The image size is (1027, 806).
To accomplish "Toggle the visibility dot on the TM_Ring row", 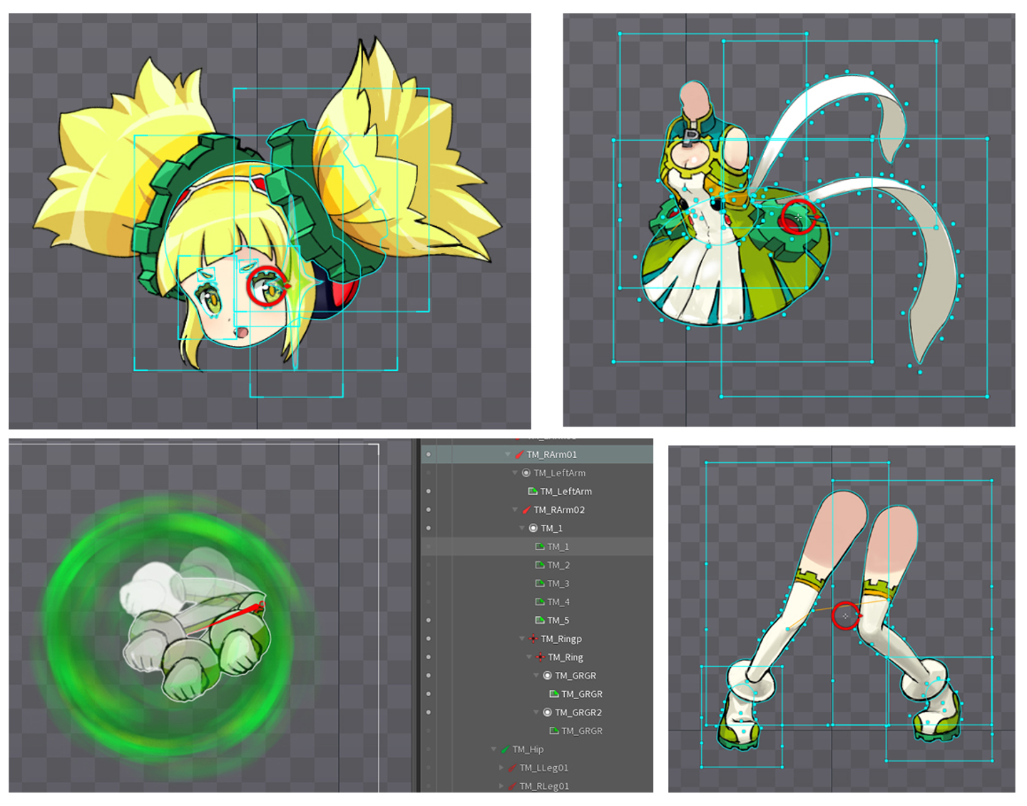I will 429,658.
